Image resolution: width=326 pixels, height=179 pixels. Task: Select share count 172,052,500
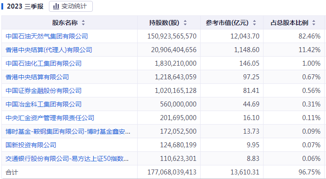[178, 131]
